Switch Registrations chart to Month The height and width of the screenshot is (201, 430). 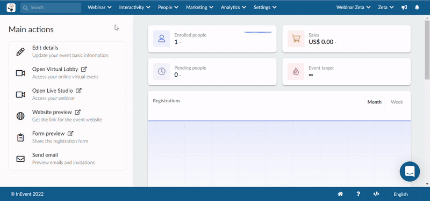(x=374, y=102)
